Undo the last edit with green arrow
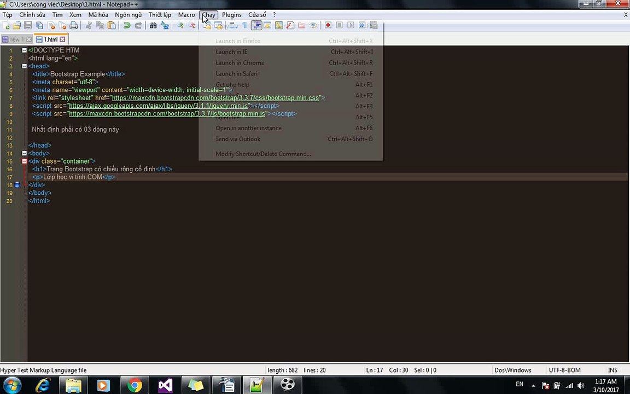 click(126, 25)
